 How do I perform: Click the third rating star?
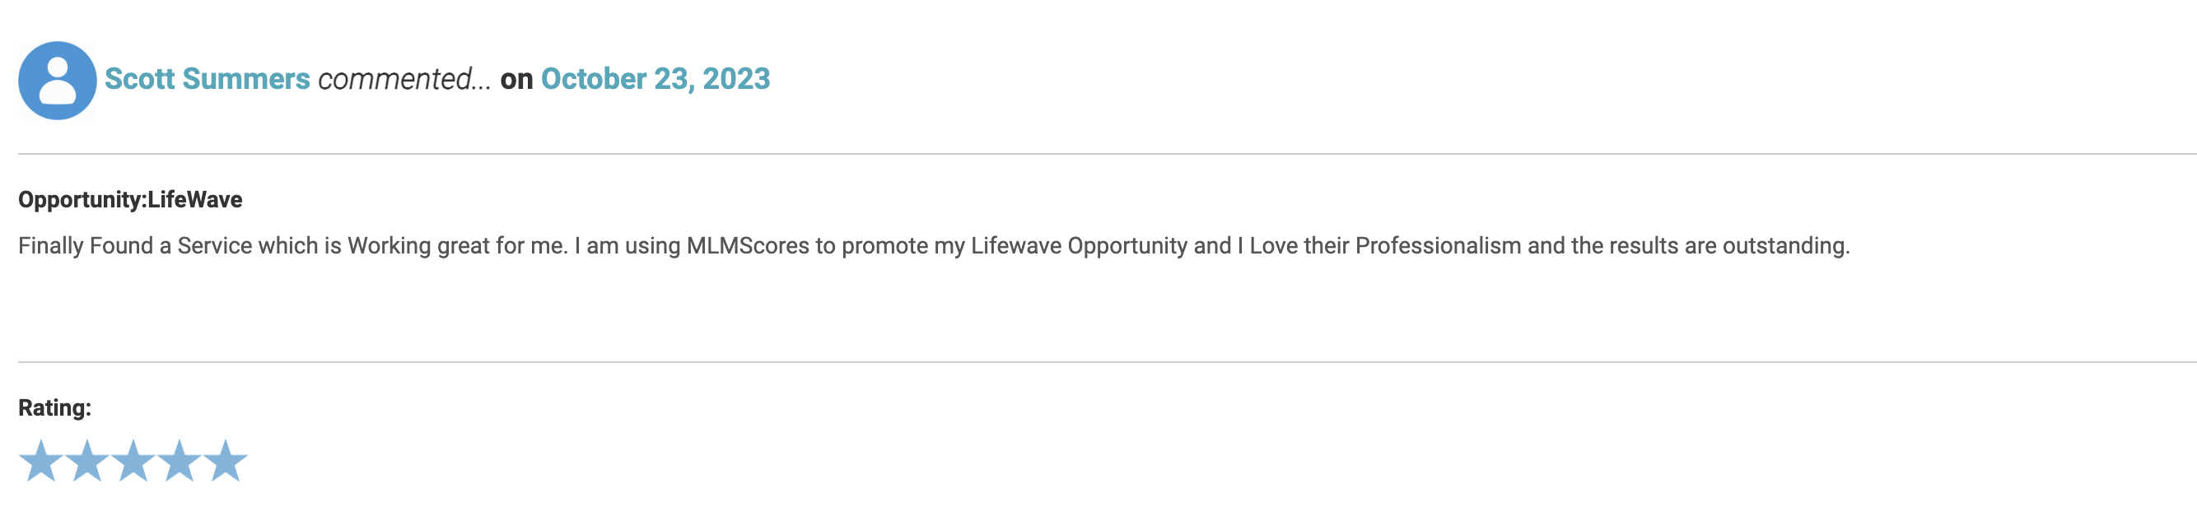coord(133,461)
